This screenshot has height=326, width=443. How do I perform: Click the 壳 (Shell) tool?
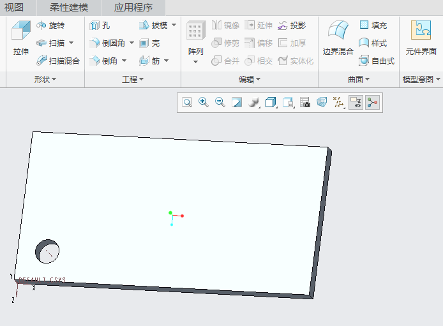(x=150, y=43)
